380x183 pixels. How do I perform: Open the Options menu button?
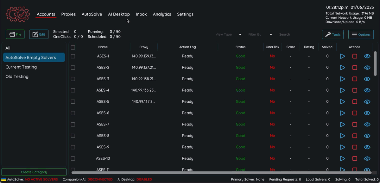(361, 34)
